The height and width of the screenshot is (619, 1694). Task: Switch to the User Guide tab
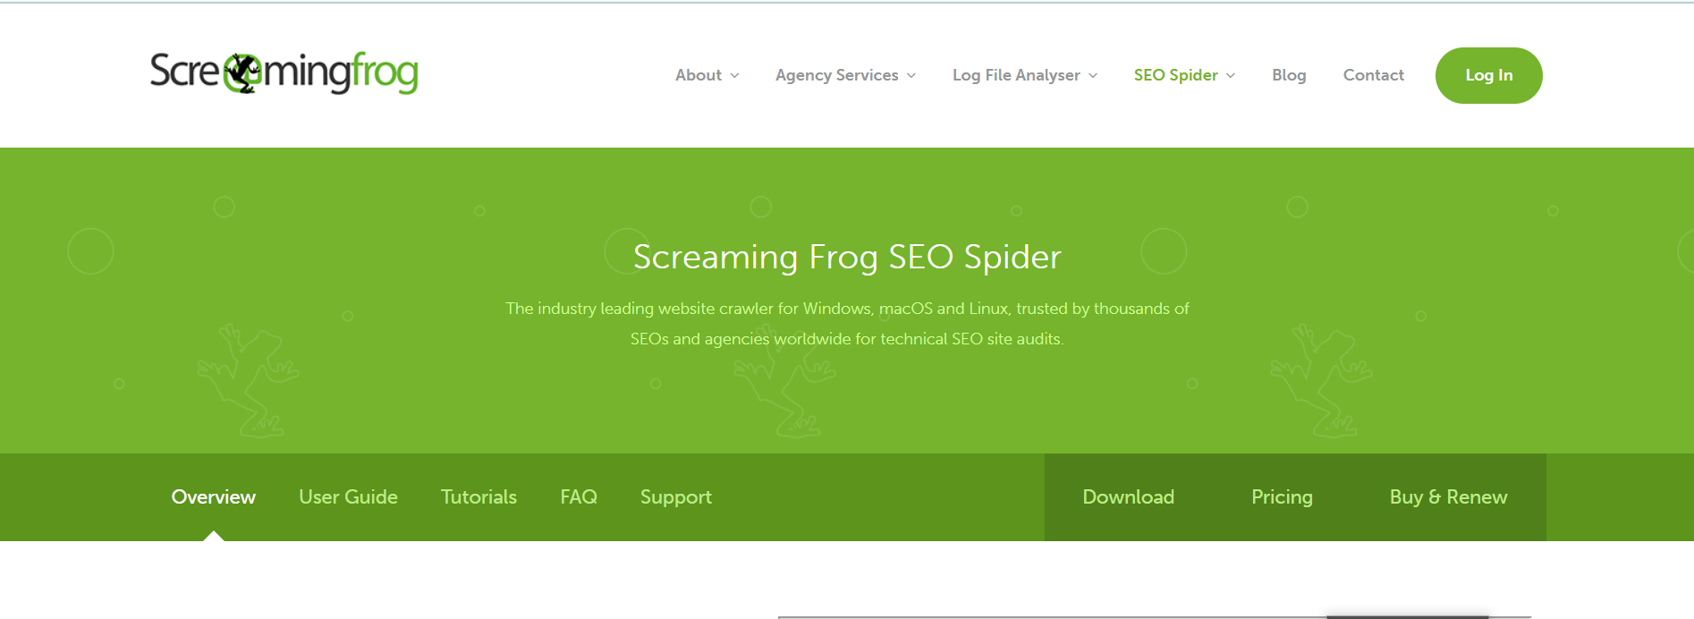click(348, 497)
